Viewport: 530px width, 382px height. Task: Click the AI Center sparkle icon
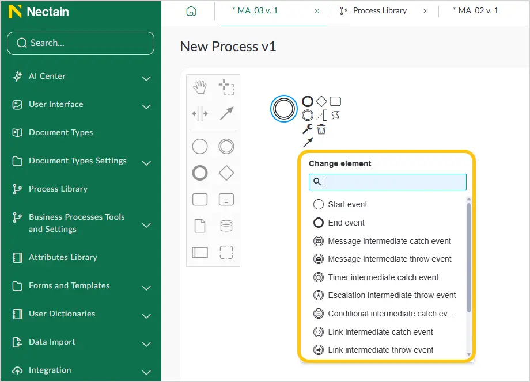coord(17,77)
